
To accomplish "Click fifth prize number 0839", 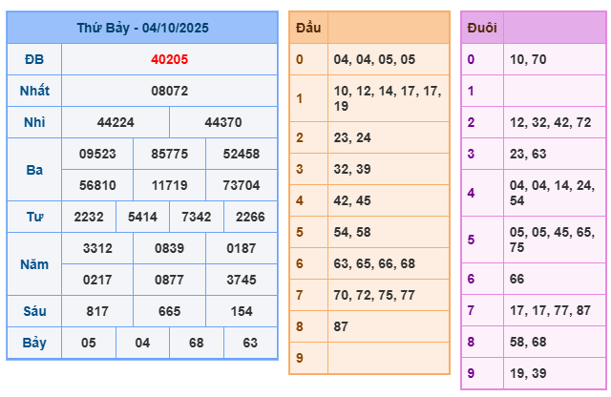I will pyautogui.click(x=169, y=248).
